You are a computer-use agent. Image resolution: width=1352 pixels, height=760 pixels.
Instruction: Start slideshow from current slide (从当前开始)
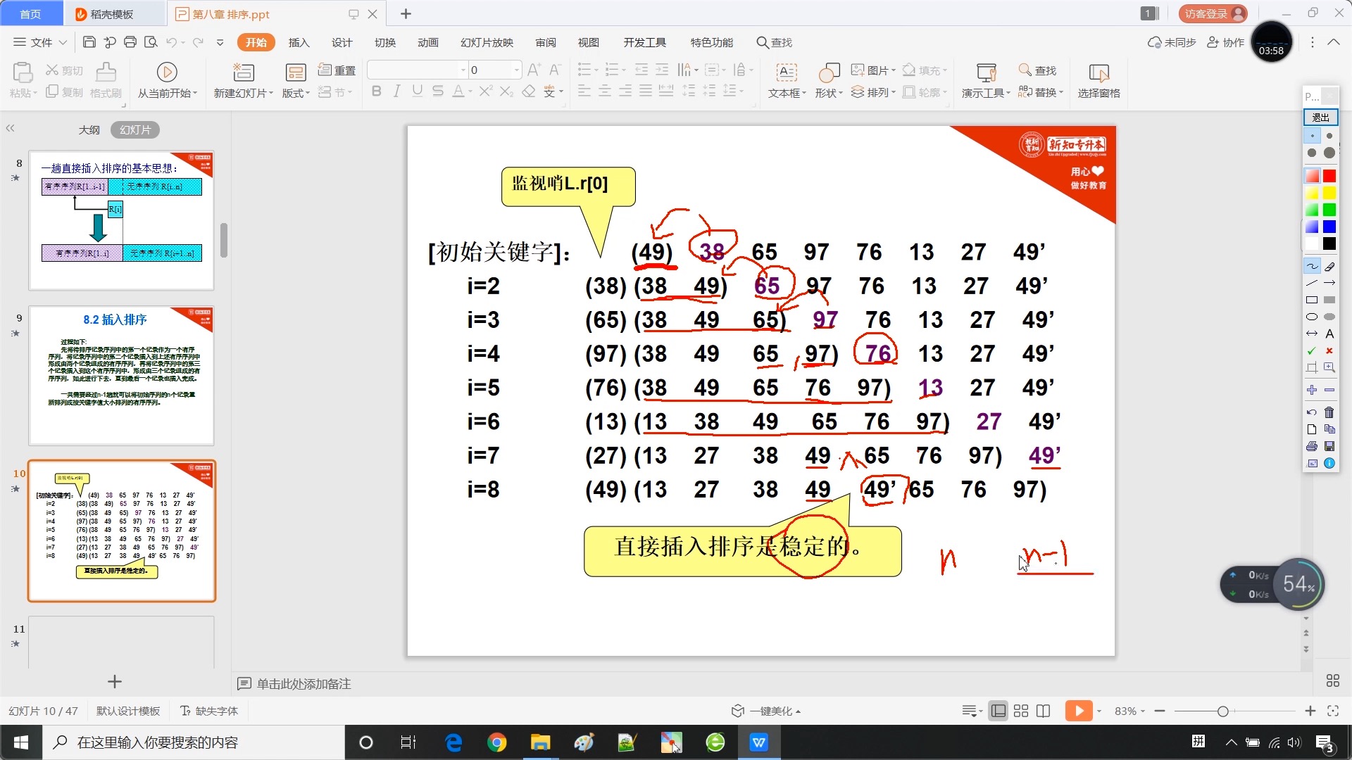[167, 72]
